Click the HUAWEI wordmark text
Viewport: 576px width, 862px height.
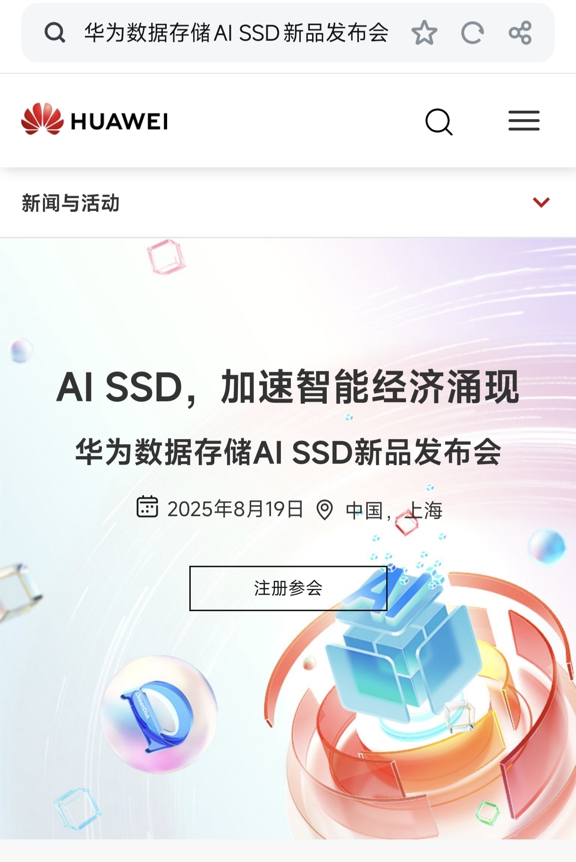[119, 121]
